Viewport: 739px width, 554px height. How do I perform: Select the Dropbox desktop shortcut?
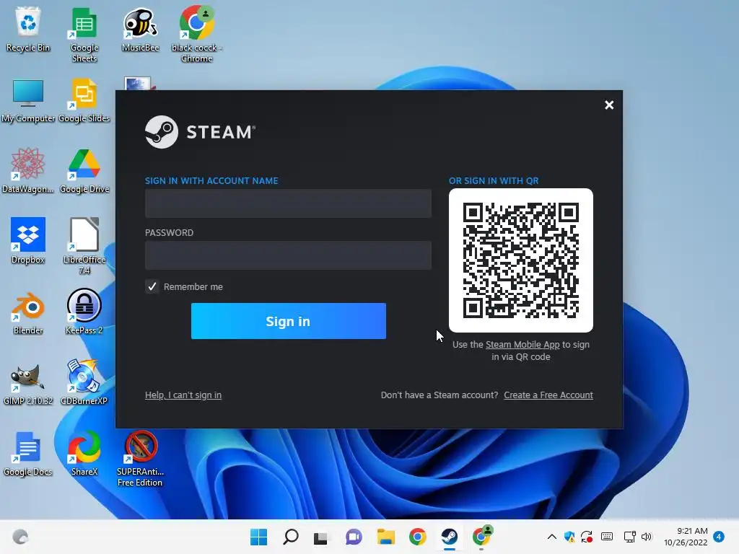point(28,241)
